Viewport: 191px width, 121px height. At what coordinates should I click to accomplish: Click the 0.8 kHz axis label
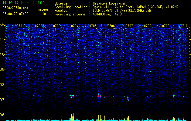(x=3, y=85)
